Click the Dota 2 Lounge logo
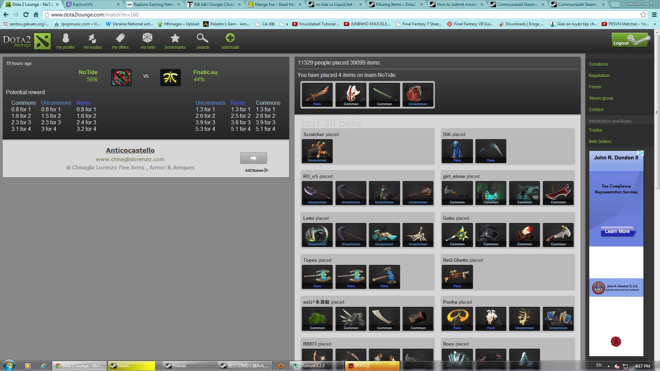660x371 pixels. point(27,41)
